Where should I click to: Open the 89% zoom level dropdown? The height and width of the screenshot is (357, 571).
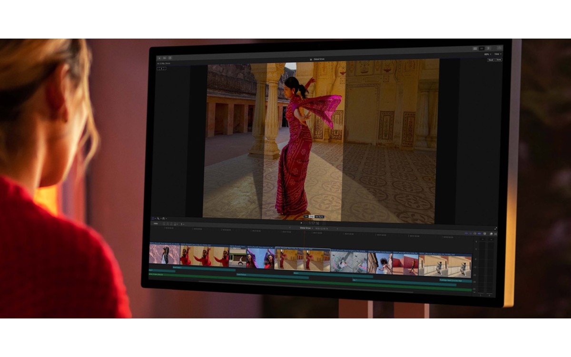pyautogui.click(x=488, y=54)
